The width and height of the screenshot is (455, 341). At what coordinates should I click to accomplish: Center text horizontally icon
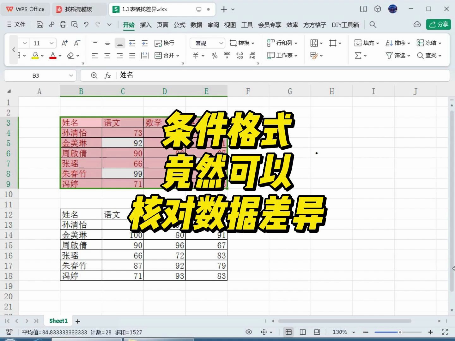107,56
